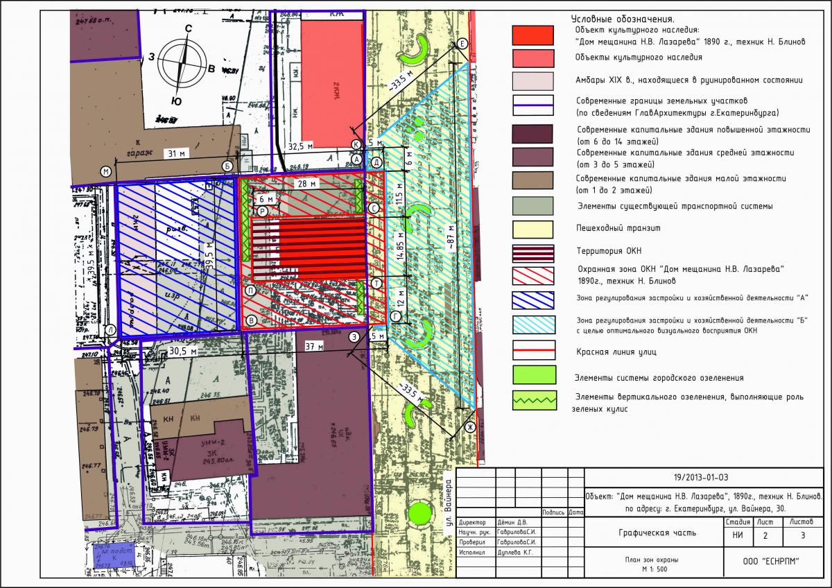This screenshot has height=588, width=832.
Task: Select circled point marker Б
Action: click(227, 166)
